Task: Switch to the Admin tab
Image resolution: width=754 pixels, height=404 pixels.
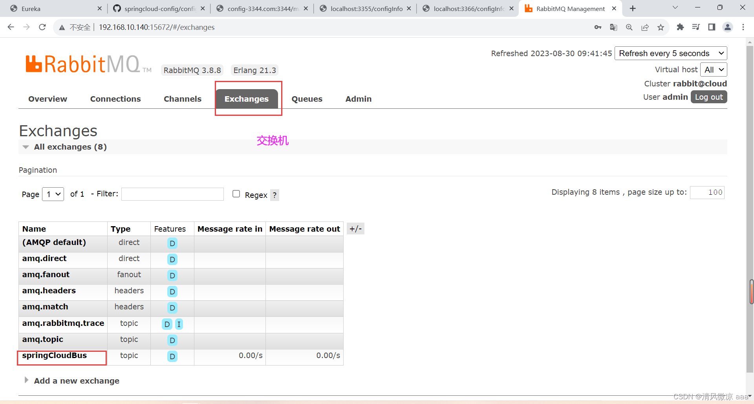Action: 358,99
